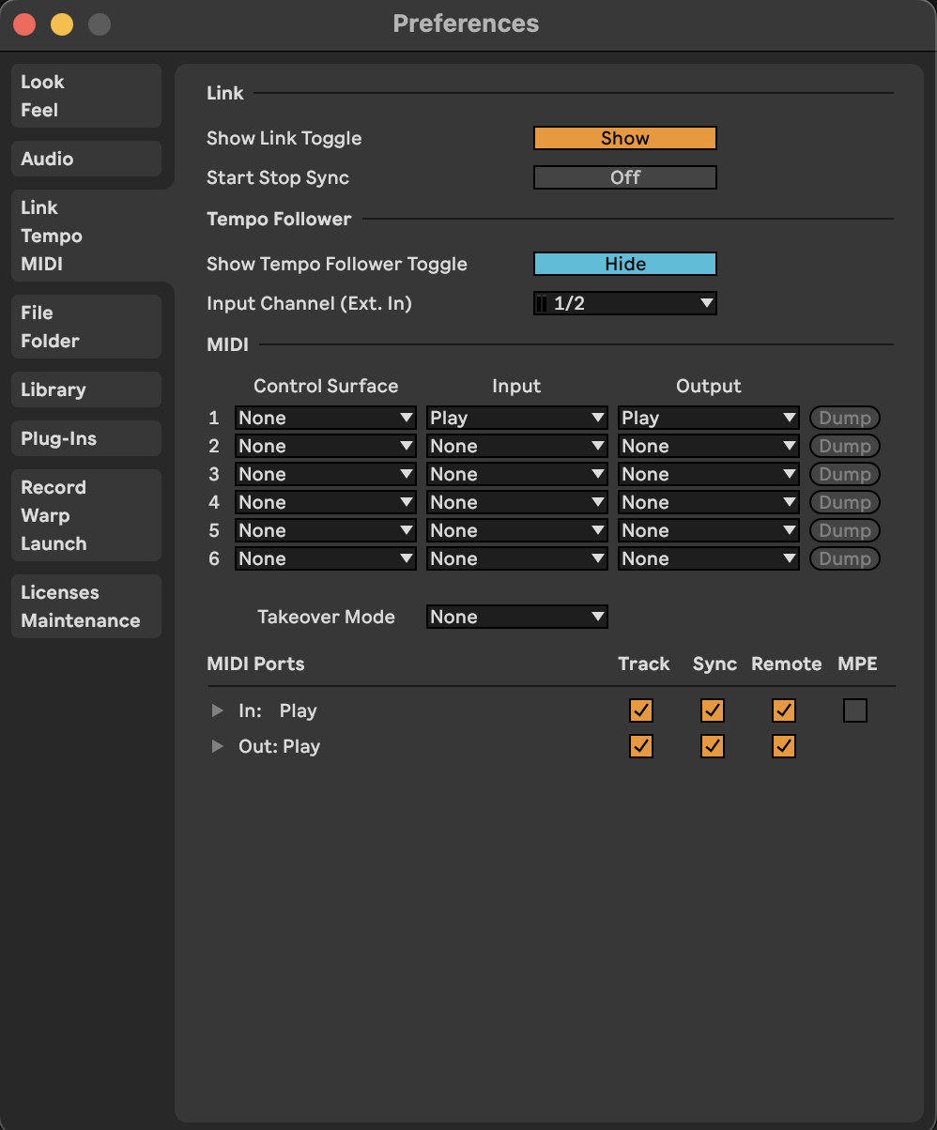Uncheck Sync for In: Play port
The image size is (937, 1130).
pos(713,711)
